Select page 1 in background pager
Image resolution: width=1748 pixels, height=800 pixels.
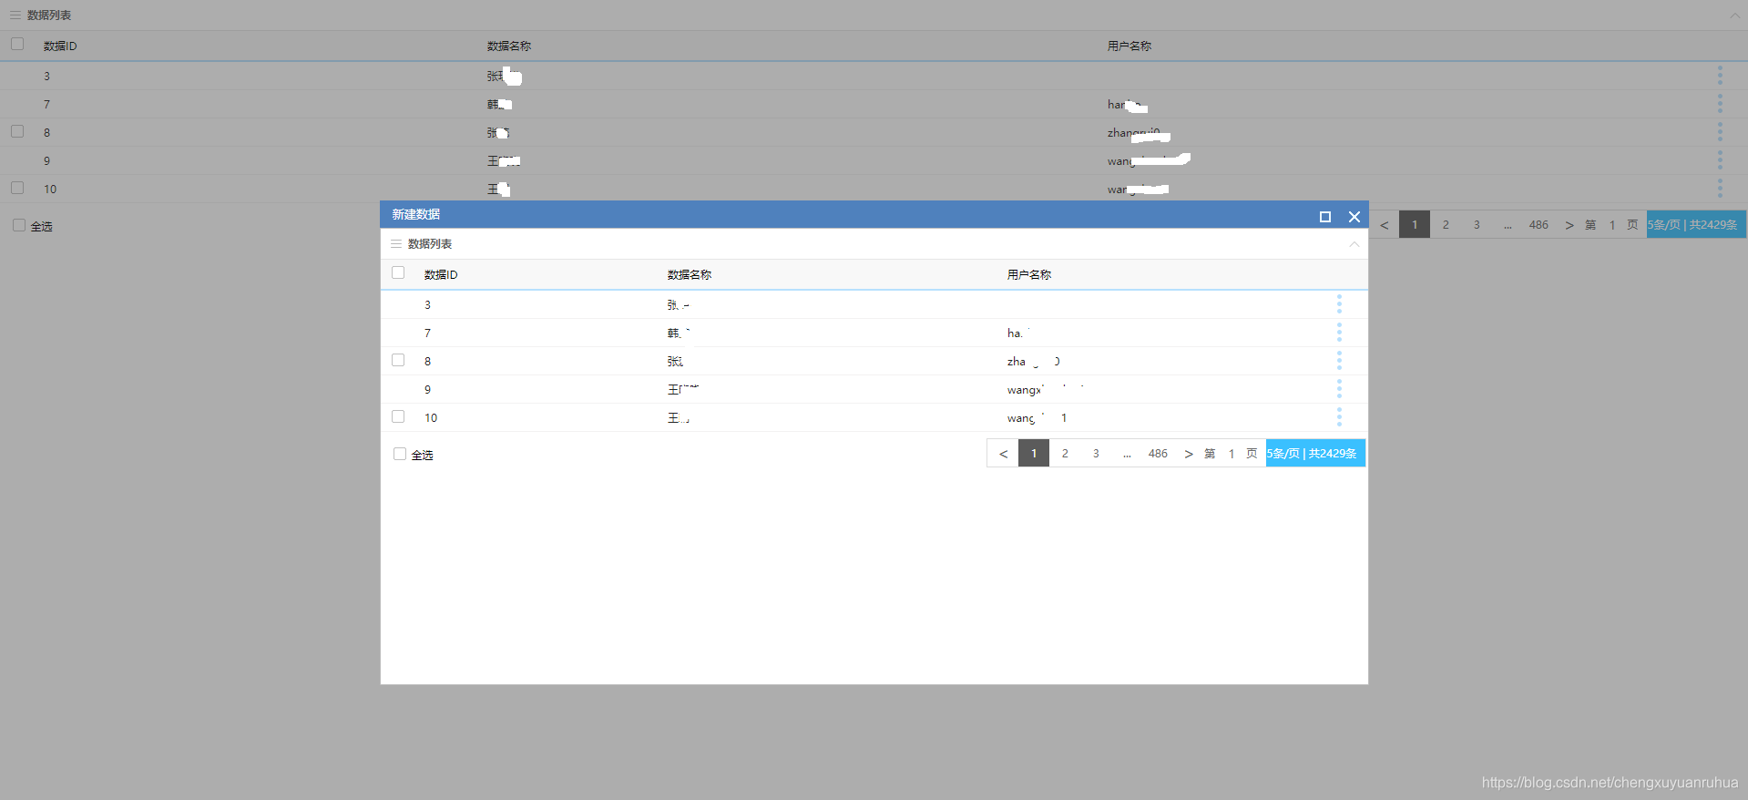(x=1415, y=224)
